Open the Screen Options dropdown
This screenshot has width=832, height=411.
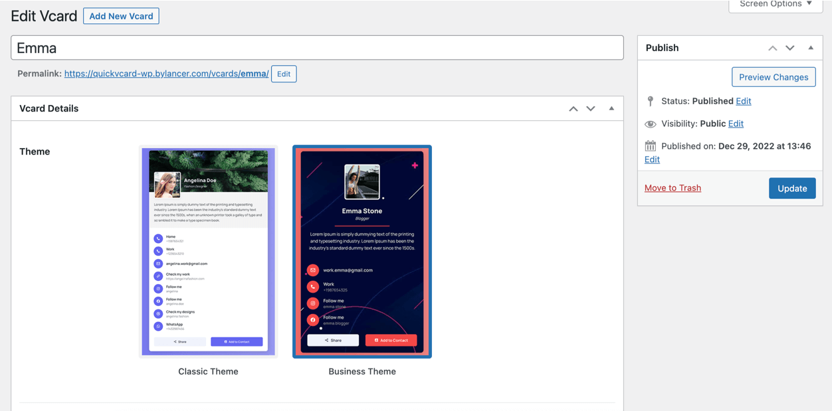tap(776, 5)
